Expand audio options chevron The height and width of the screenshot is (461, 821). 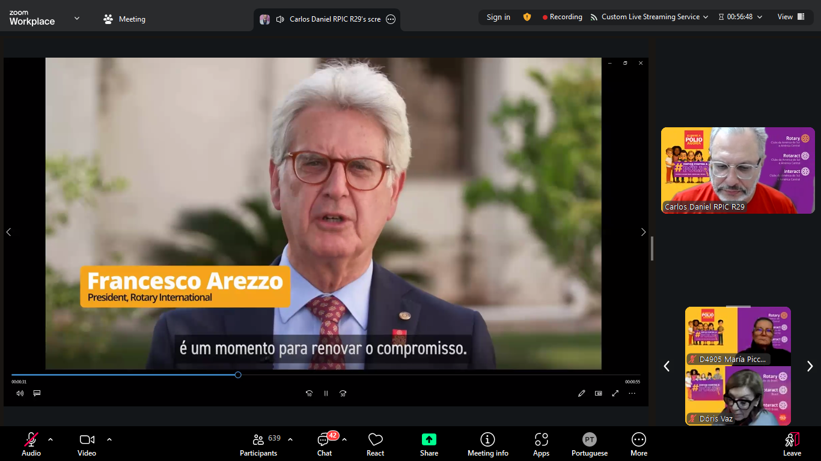pyautogui.click(x=50, y=439)
